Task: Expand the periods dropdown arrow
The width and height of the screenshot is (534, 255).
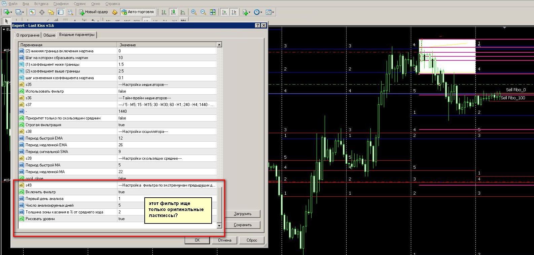Action: [x=261, y=12]
